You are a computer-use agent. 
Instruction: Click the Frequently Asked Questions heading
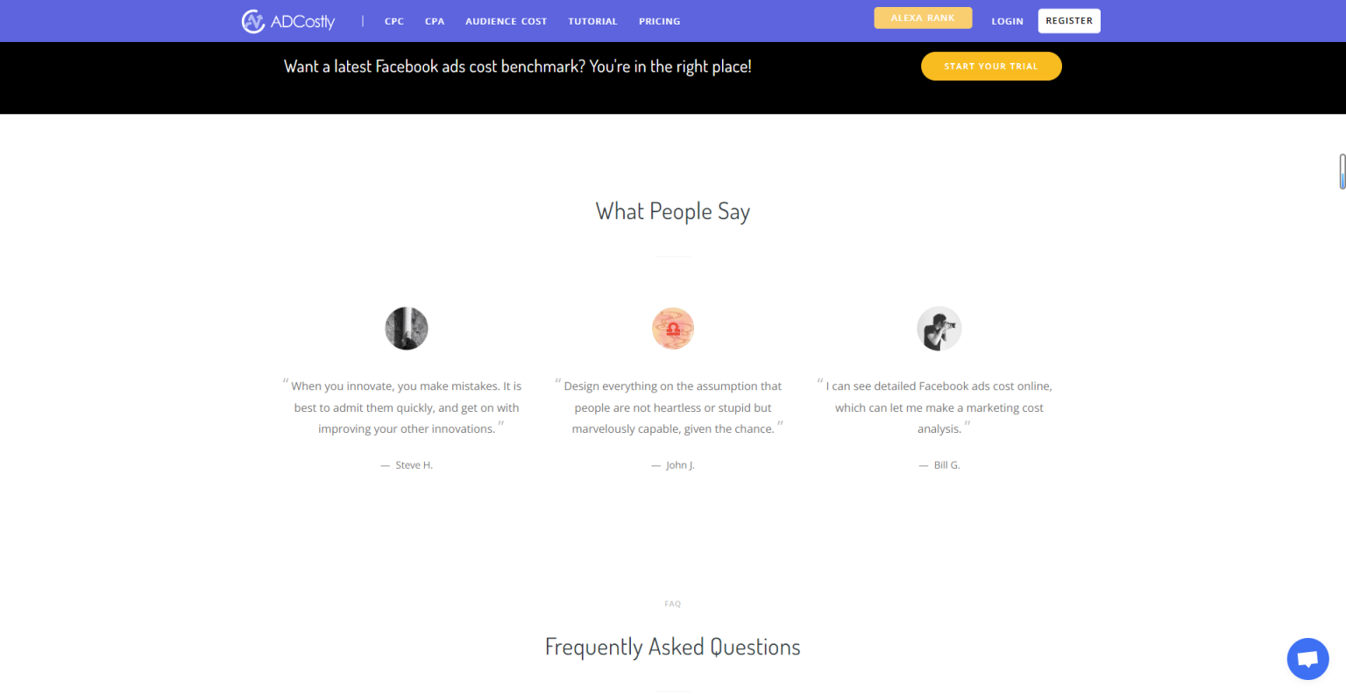coord(673,647)
